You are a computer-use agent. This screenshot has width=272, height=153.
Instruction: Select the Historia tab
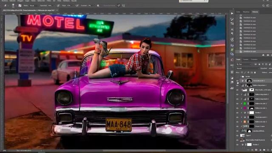pyautogui.click(x=255, y=12)
